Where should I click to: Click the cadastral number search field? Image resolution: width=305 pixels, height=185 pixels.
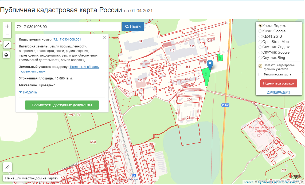click(x=68, y=27)
